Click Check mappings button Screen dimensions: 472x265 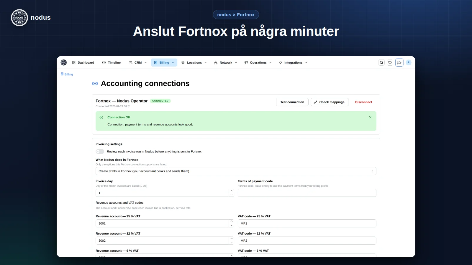point(330,102)
